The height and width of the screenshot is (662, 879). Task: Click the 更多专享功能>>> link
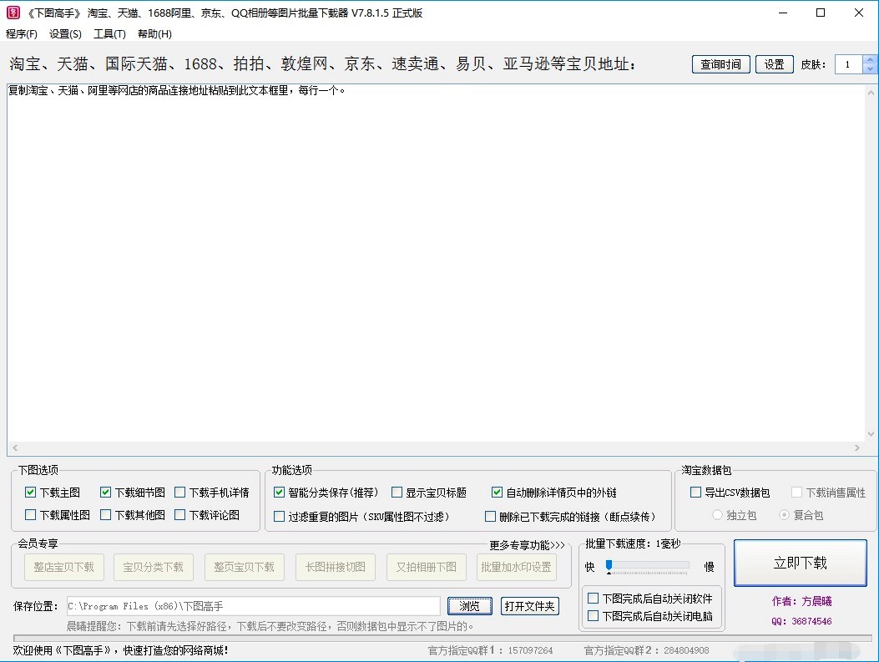(x=527, y=545)
